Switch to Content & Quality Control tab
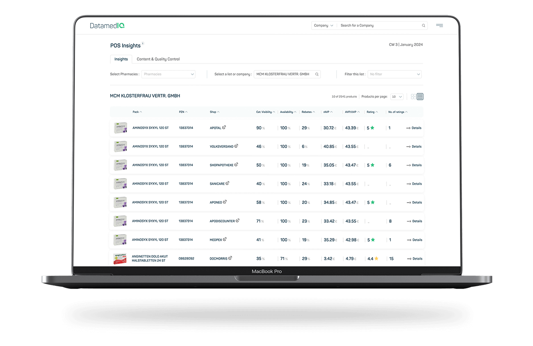Image resolution: width=533 pixels, height=346 pixels. coord(158,59)
